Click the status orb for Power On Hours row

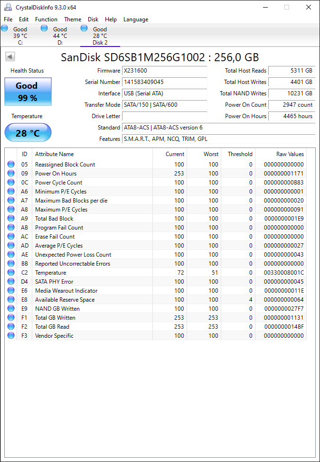[x=11, y=173]
